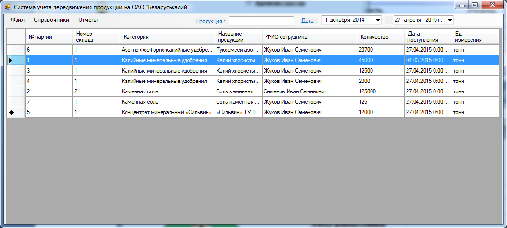This screenshot has width=507, height=228.
Task: Select year 2014 in start date picker
Action: tap(358, 20)
